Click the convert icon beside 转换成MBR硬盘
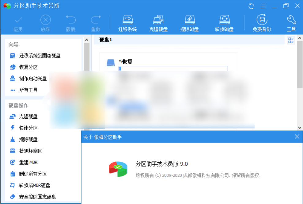 [x=13, y=185]
